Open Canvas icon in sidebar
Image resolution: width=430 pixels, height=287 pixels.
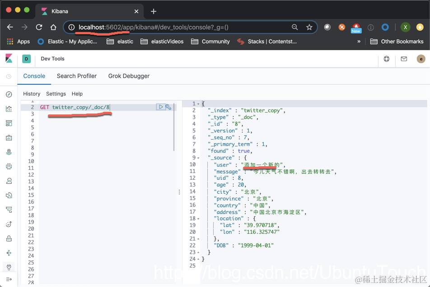(x=9, y=137)
